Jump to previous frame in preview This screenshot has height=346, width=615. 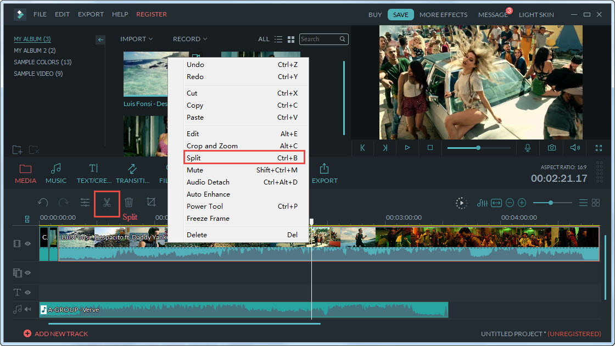pos(362,148)
